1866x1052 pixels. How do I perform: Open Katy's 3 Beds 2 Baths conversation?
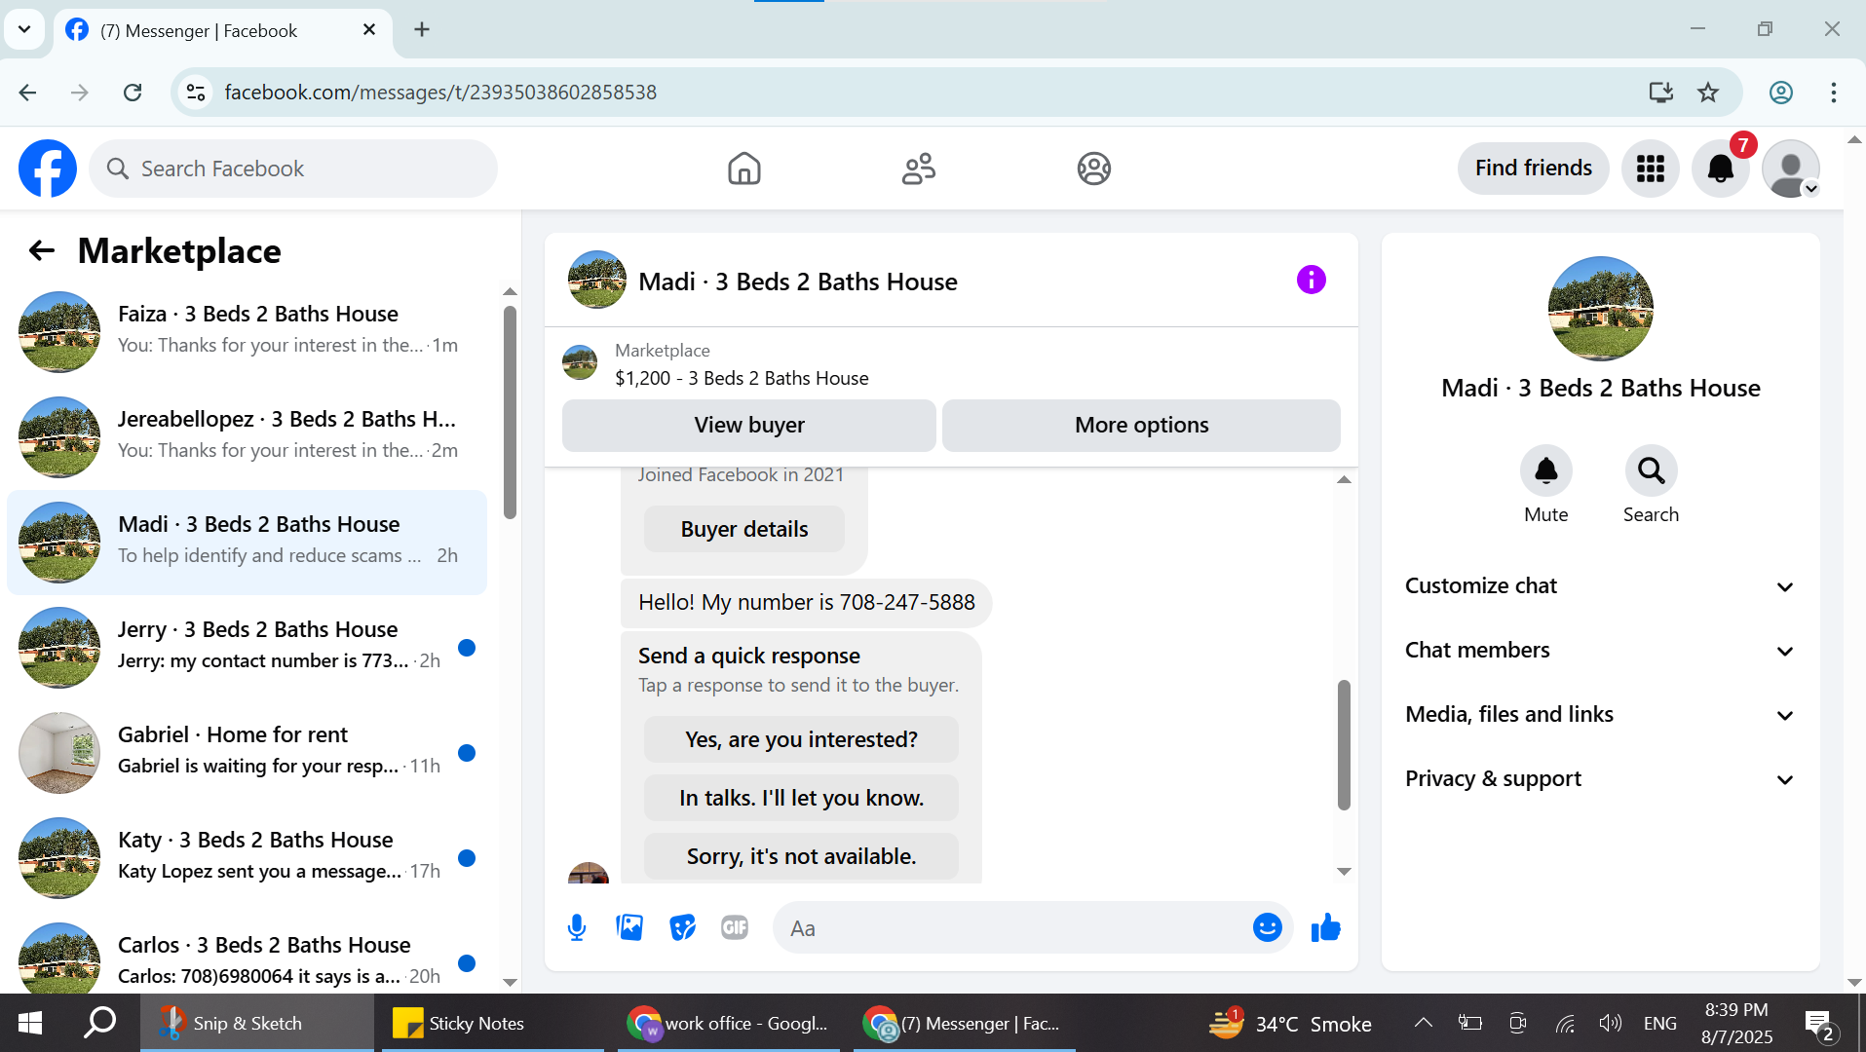(247, 857)
